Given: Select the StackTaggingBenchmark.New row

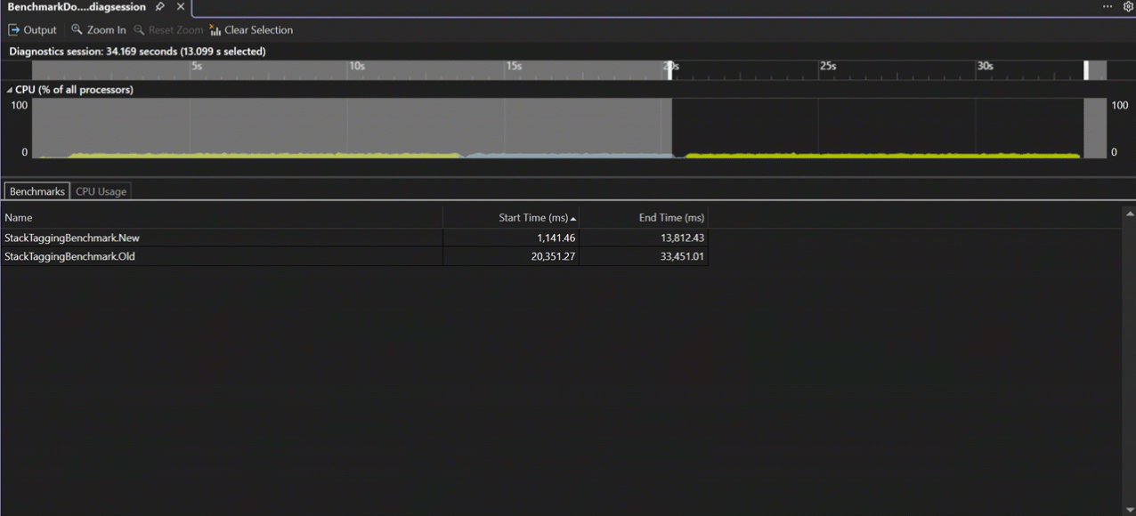Looking at the screenshot, I should click(72, 238).
